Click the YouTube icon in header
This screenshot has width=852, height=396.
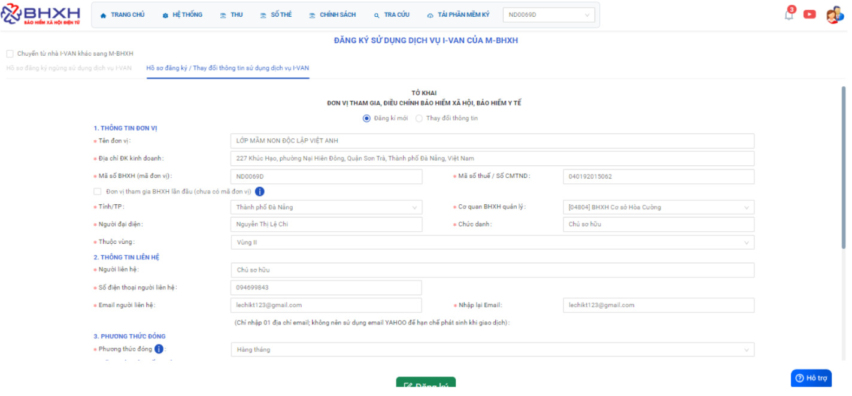[x=809, y=14]
